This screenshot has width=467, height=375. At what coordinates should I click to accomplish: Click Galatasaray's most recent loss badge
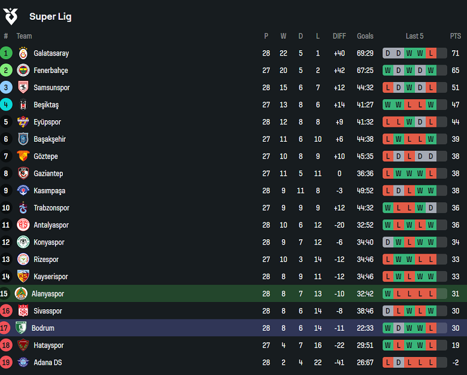[x=431, y=53]
